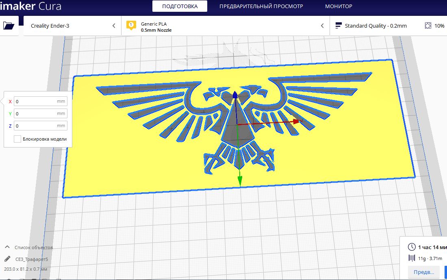Collapse the Список объектов list
Viewport: 447px width, 280px height.
coord(7,247)
